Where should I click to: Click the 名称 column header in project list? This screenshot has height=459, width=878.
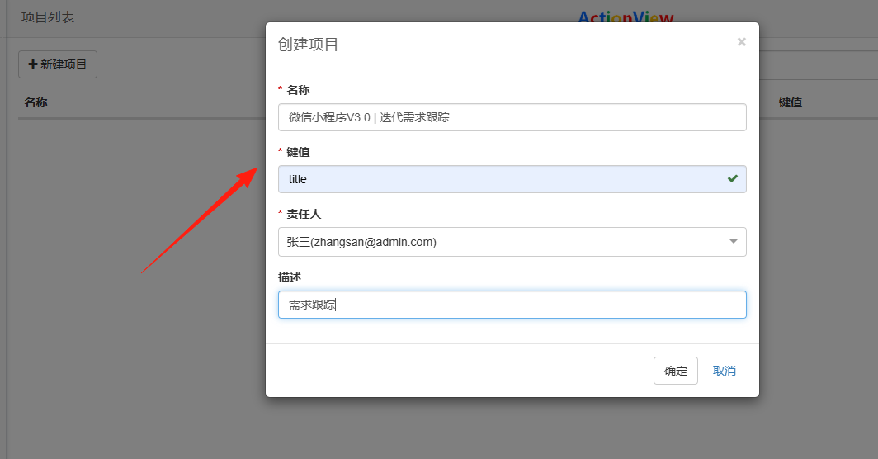coord(35,102)
